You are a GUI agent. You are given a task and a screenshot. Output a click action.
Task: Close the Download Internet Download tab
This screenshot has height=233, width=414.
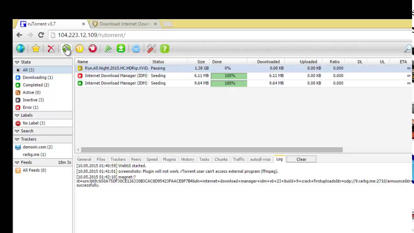[155, 24]
